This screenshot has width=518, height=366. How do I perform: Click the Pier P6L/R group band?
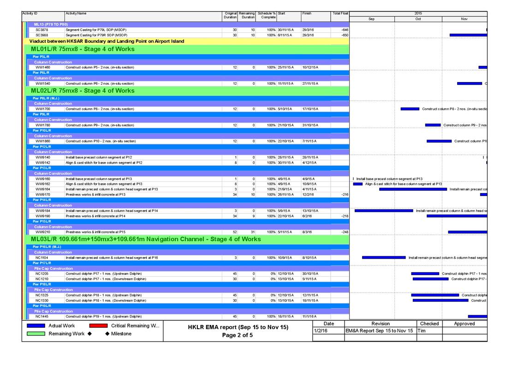click(x=188, y=73)
